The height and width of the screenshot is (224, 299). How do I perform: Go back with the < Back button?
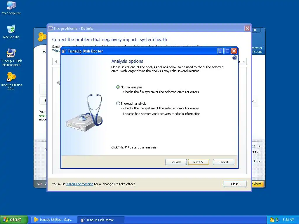point(176,162)
